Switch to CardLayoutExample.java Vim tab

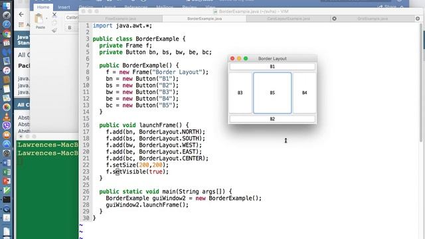point(288,19)
